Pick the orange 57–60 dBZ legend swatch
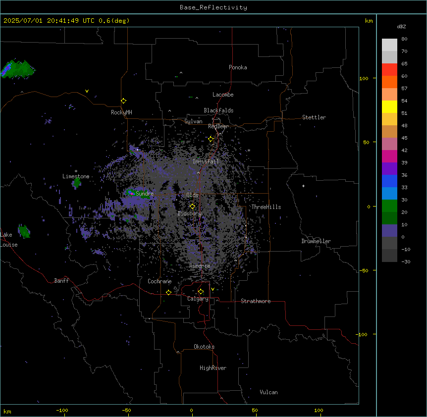Viewport: 427px width, 417px height. 389,82
